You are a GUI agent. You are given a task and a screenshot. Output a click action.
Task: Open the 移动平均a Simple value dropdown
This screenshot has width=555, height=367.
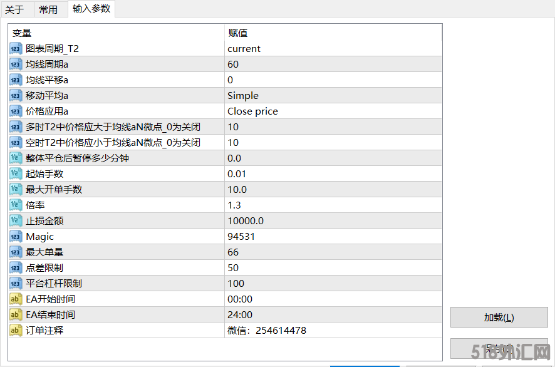click(x=332, y=96)
